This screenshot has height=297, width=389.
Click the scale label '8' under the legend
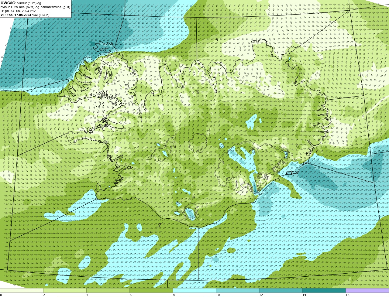coord(174,295)
